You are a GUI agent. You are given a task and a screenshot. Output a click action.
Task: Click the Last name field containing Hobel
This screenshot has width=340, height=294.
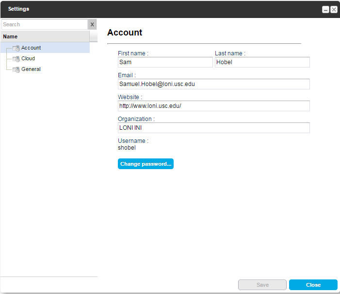click(x=262, y=62)
